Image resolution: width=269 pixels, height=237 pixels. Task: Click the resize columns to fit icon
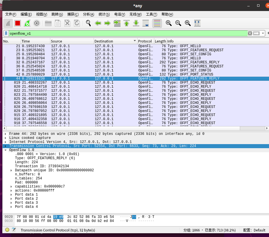(197, 23)
